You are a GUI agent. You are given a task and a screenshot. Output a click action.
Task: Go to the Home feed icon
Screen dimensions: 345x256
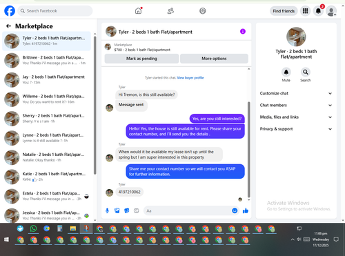pyautogui.click(x=138, y=11)
